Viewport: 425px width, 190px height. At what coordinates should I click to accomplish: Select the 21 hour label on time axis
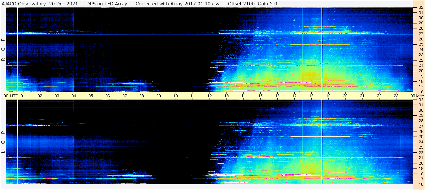pos(362,96)
